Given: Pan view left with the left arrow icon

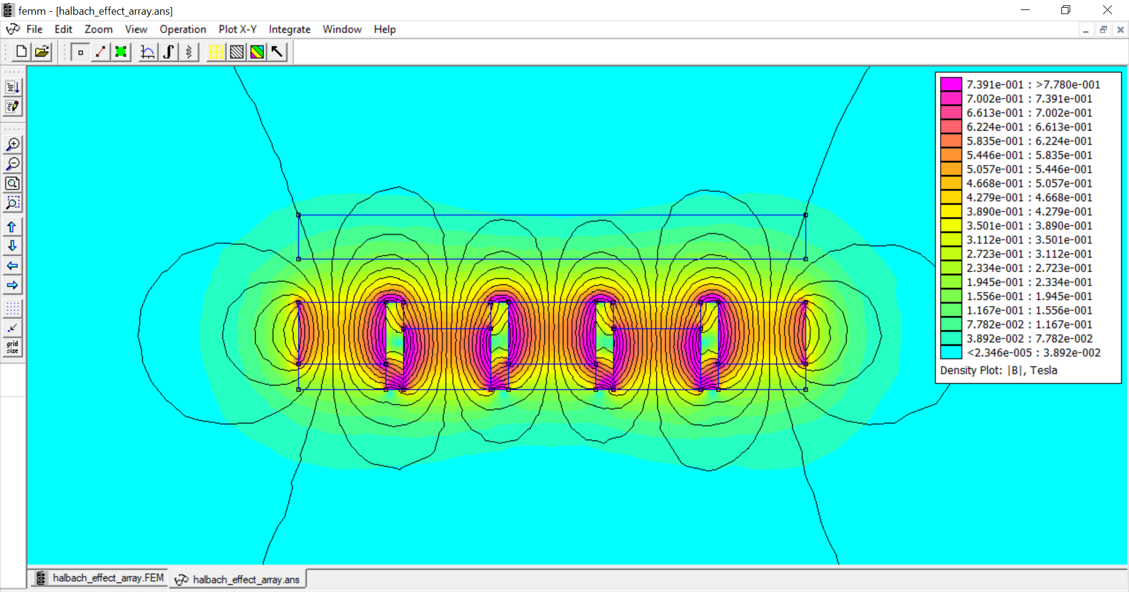Looking at the screenshot, I should point(12,266).
